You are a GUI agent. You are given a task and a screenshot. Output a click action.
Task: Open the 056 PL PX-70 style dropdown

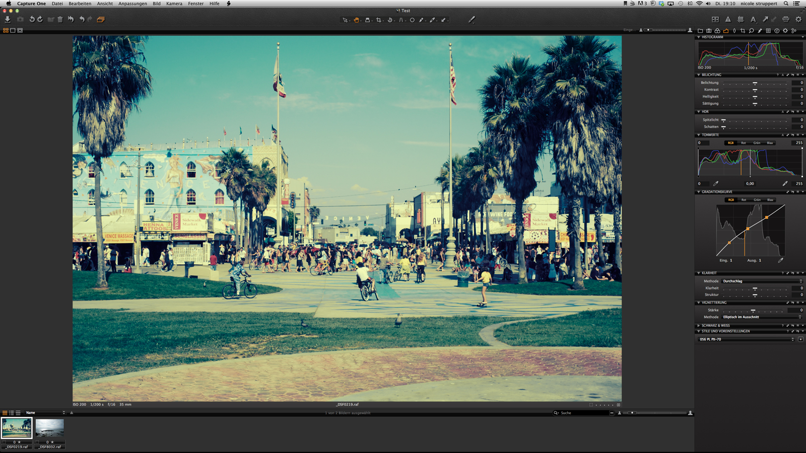click(x=747, y=339)
